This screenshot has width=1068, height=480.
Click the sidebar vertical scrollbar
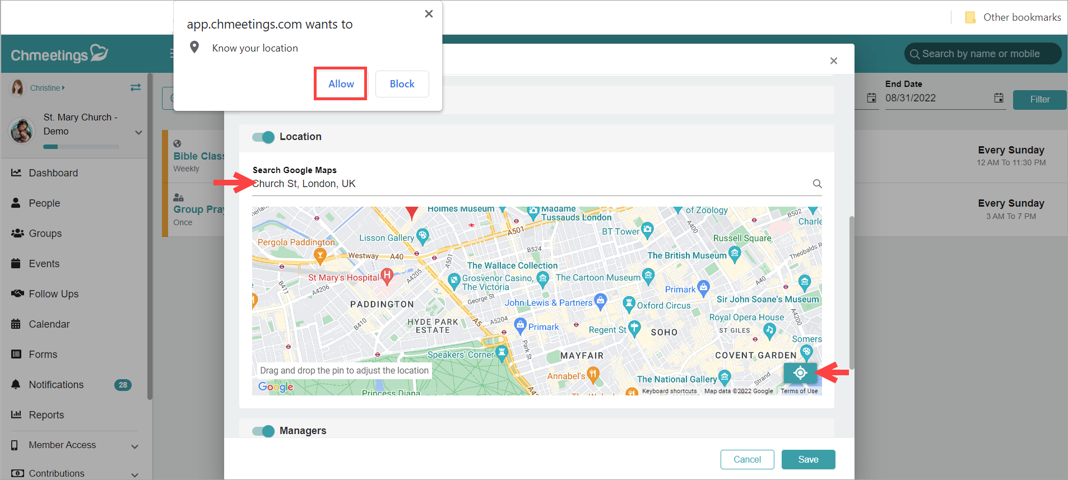[150, 236]
